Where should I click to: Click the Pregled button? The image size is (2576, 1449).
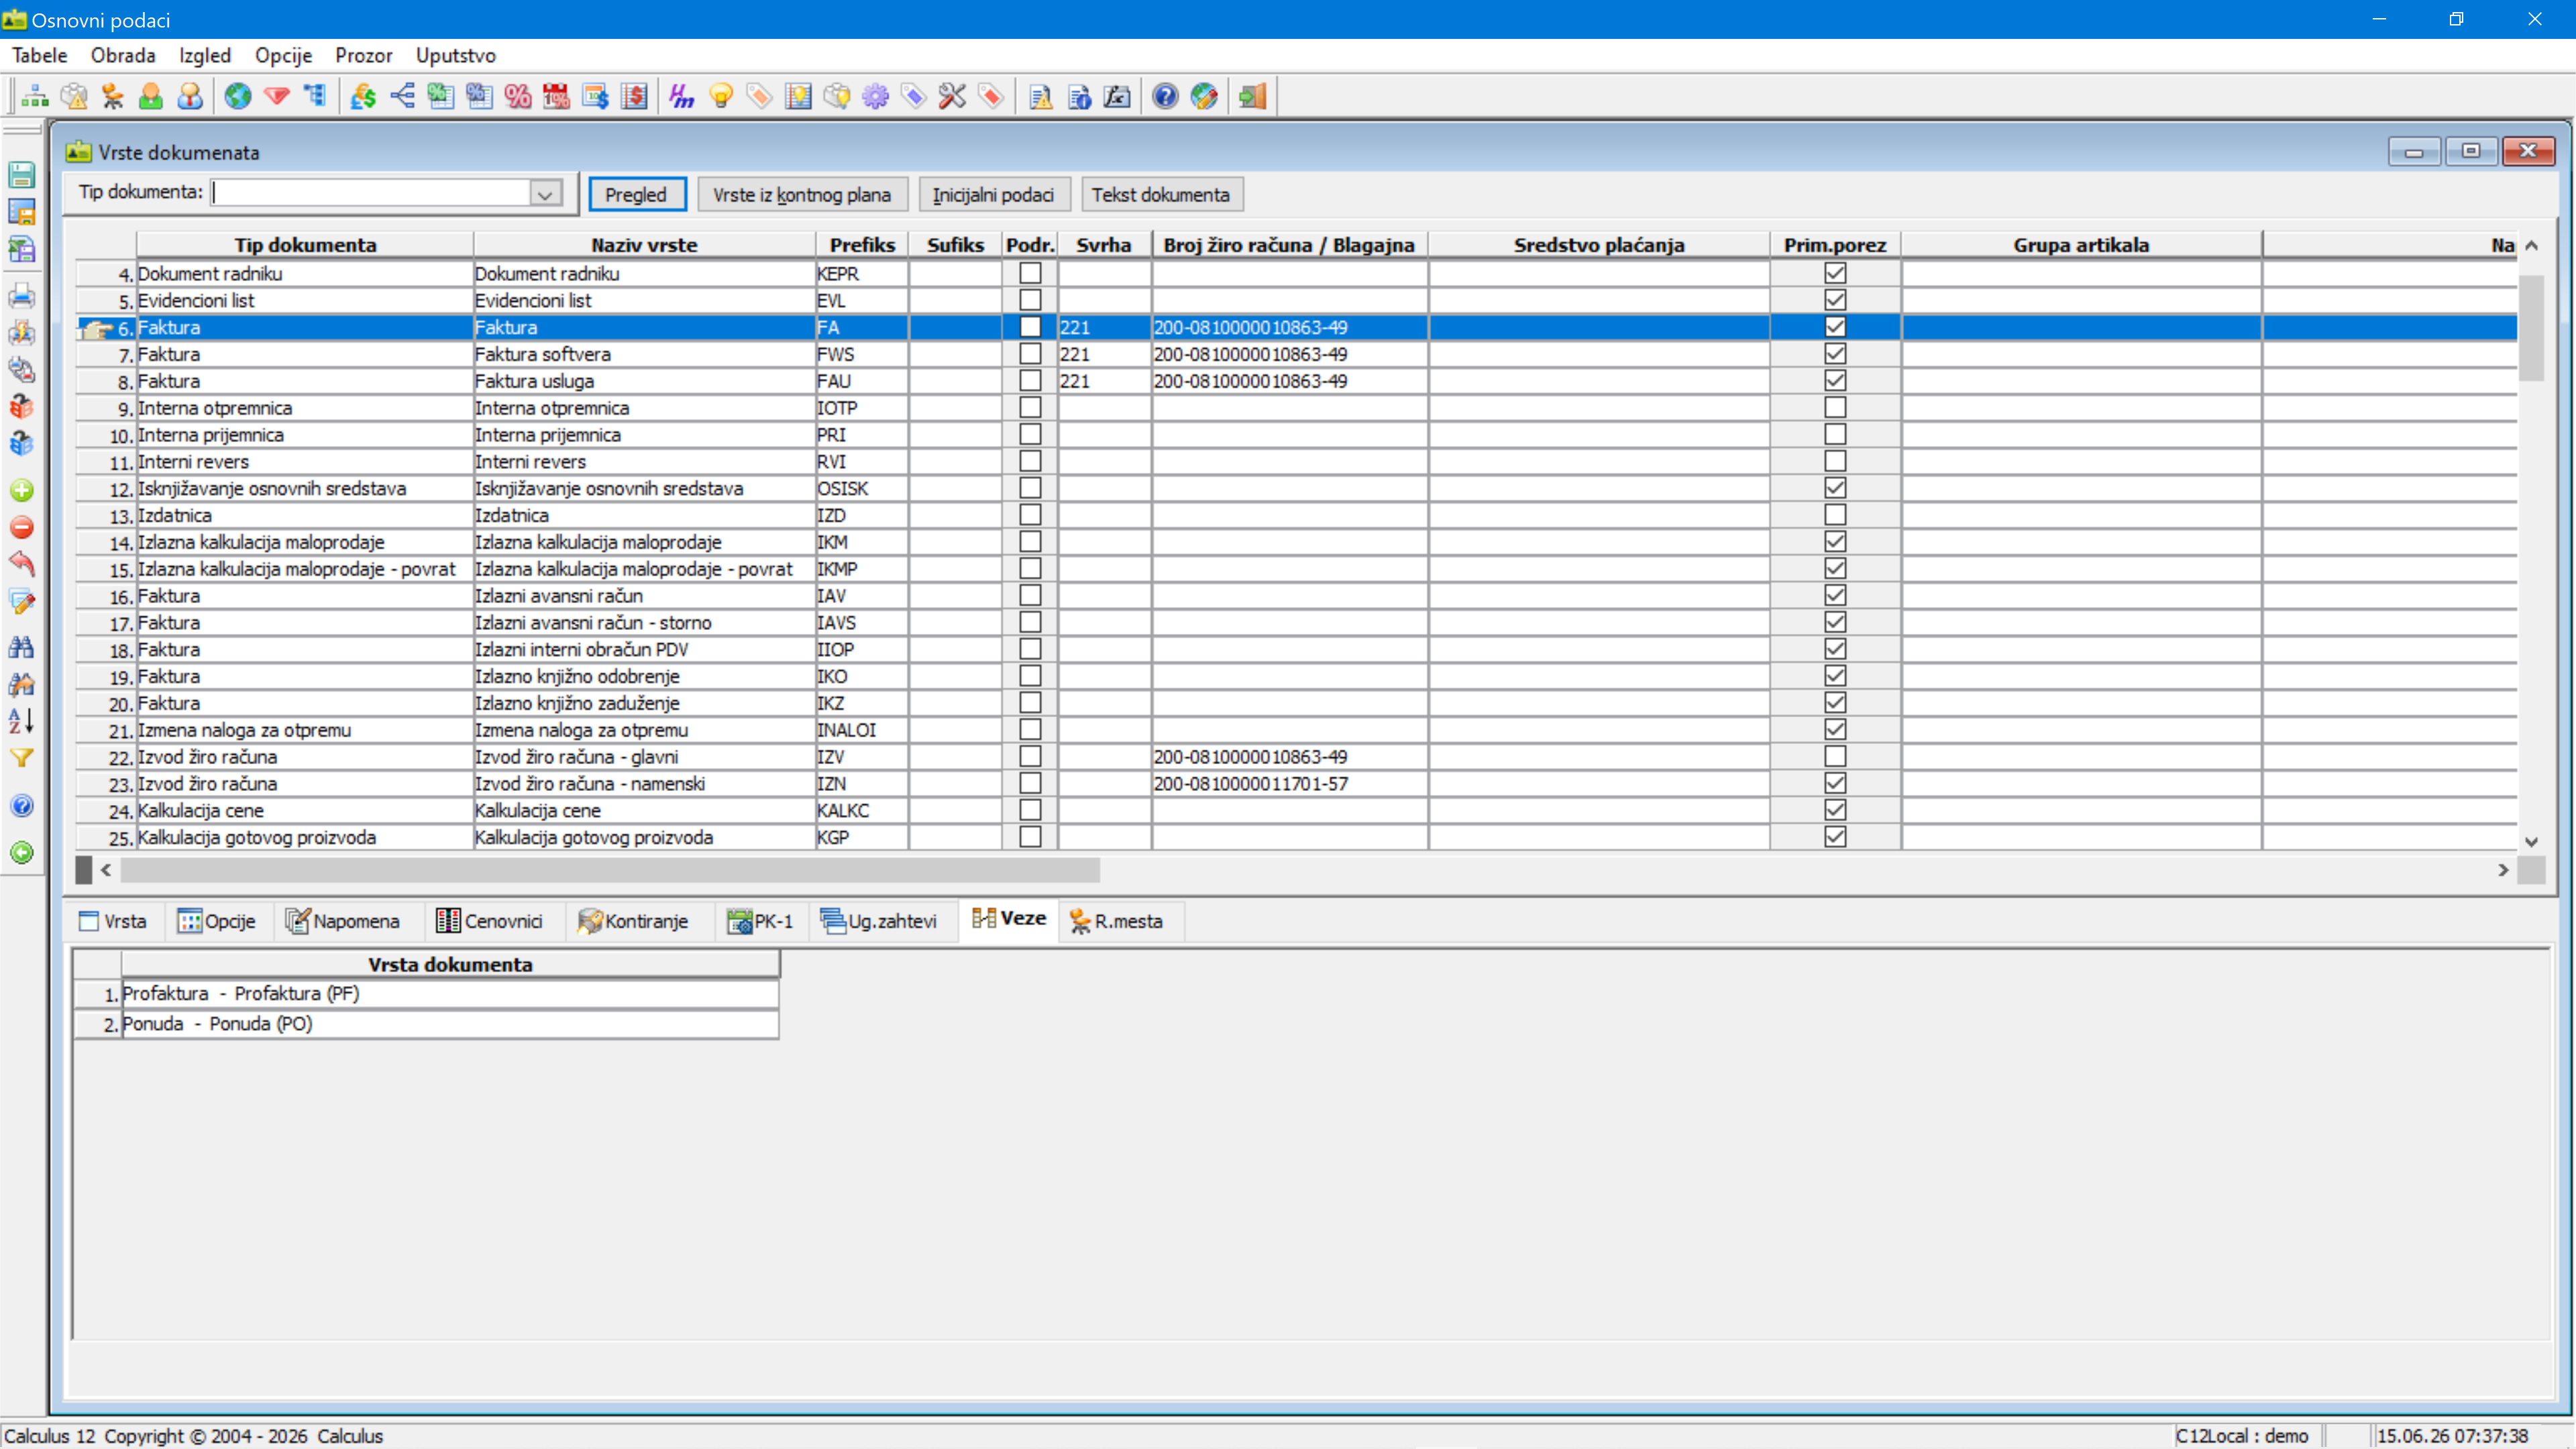coord(636,194)
